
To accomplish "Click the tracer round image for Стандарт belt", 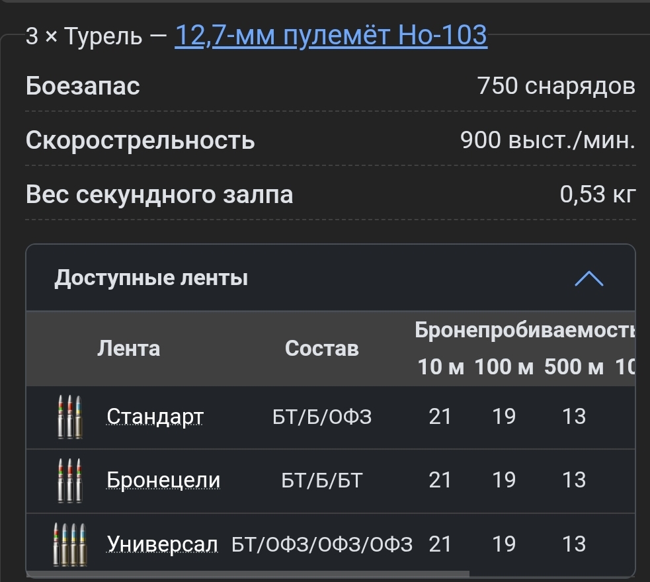I will tap(70, 417).
